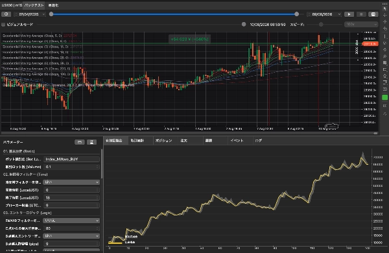The width and height of the screenshot is (389, 253).
Task: Click the stepper arrows beside start date
Action: 16,14
